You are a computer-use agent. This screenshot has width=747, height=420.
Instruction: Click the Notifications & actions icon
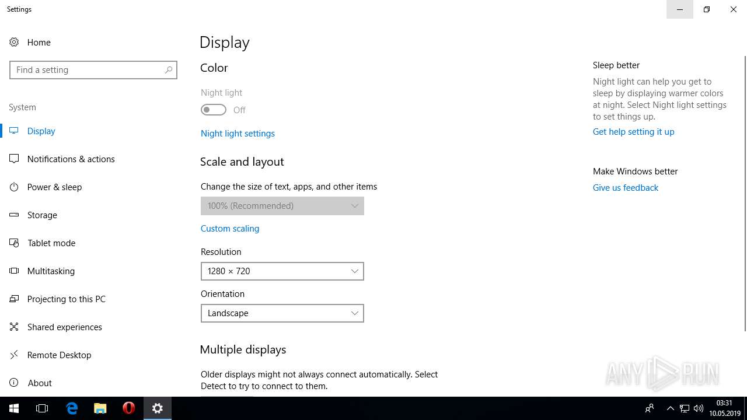pyautogui.click(x=14, y=159)
